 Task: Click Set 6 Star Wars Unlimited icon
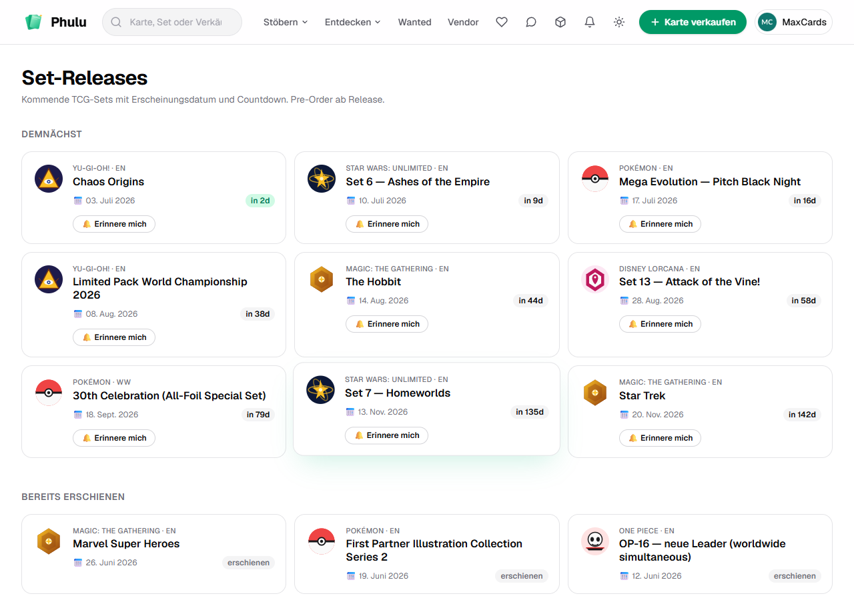[322, 179]
